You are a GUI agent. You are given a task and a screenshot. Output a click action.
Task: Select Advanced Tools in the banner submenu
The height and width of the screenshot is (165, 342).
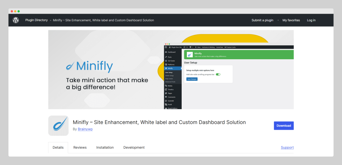(x=170, y=82)
